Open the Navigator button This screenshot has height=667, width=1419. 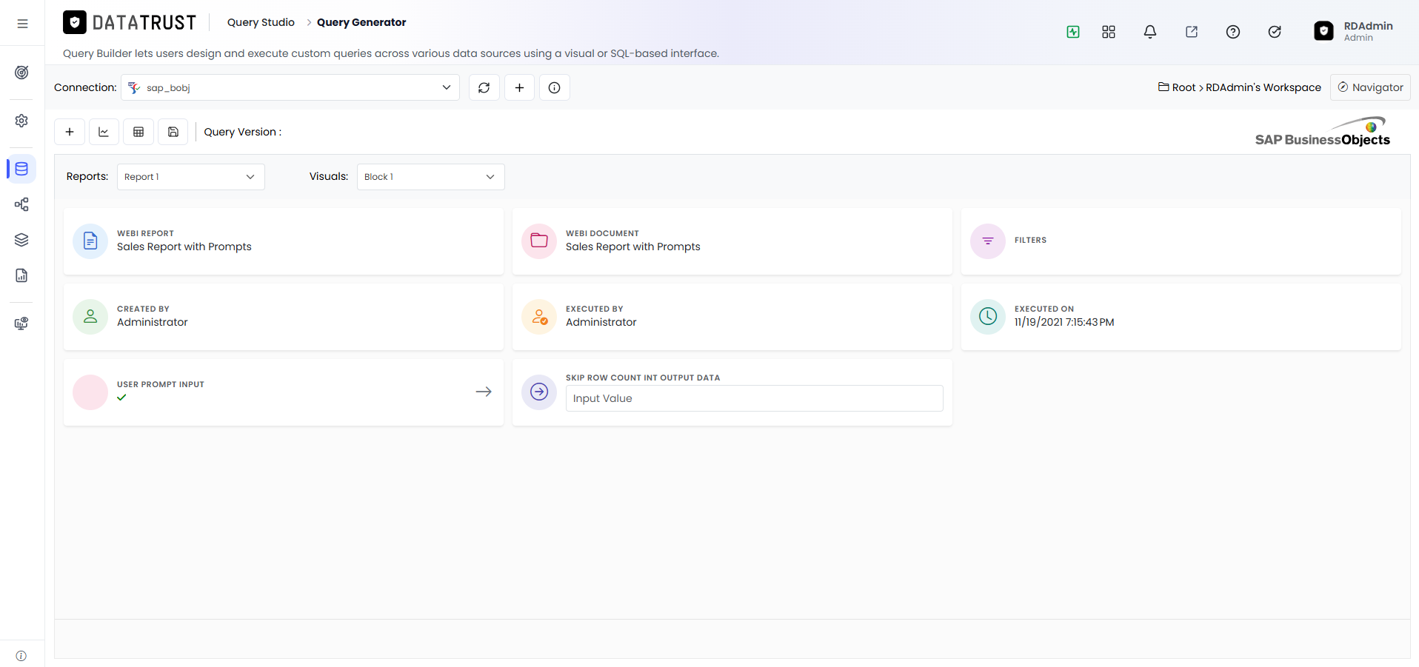pyautogui.click(x=1370, y=87)
